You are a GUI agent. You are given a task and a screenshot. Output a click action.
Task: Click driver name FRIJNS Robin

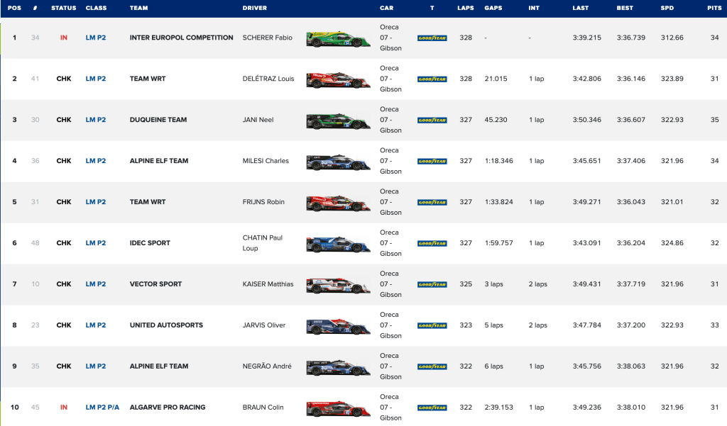coord(263,202)
